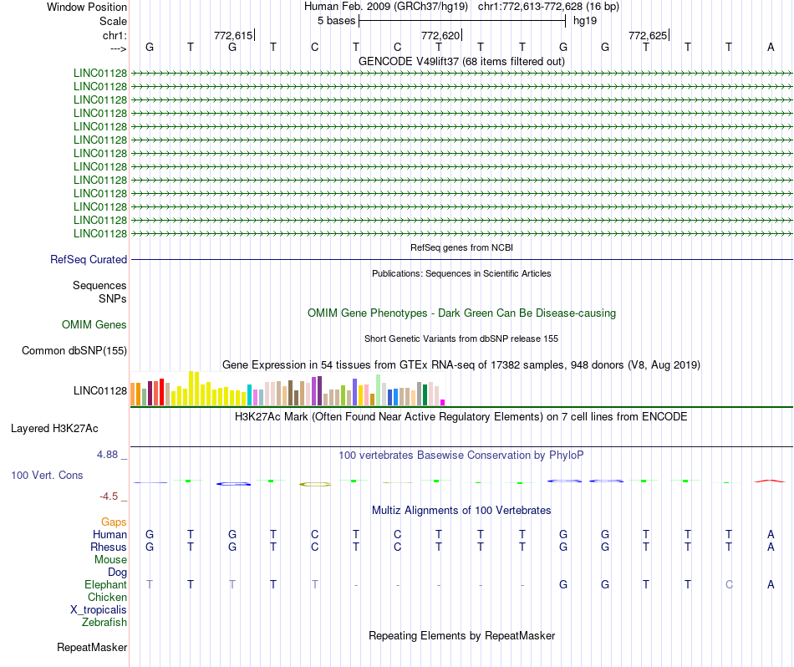The height and width of the screenshot is (667, 794).
Task: Click the OMIM Gene Phenotypes green title
Action: pos(461,313)
